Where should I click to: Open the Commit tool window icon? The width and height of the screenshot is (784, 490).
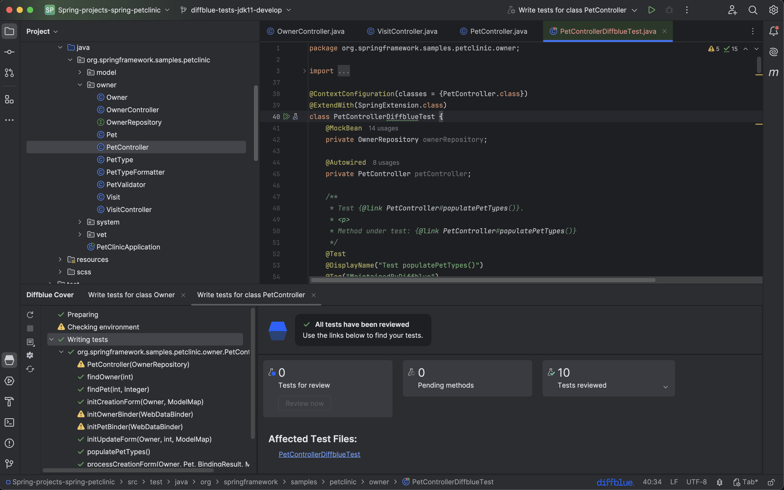pos(9,52)
